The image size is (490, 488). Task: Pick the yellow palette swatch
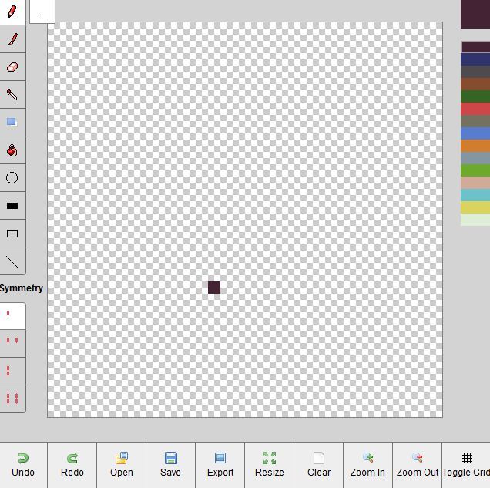click(475, 207)
